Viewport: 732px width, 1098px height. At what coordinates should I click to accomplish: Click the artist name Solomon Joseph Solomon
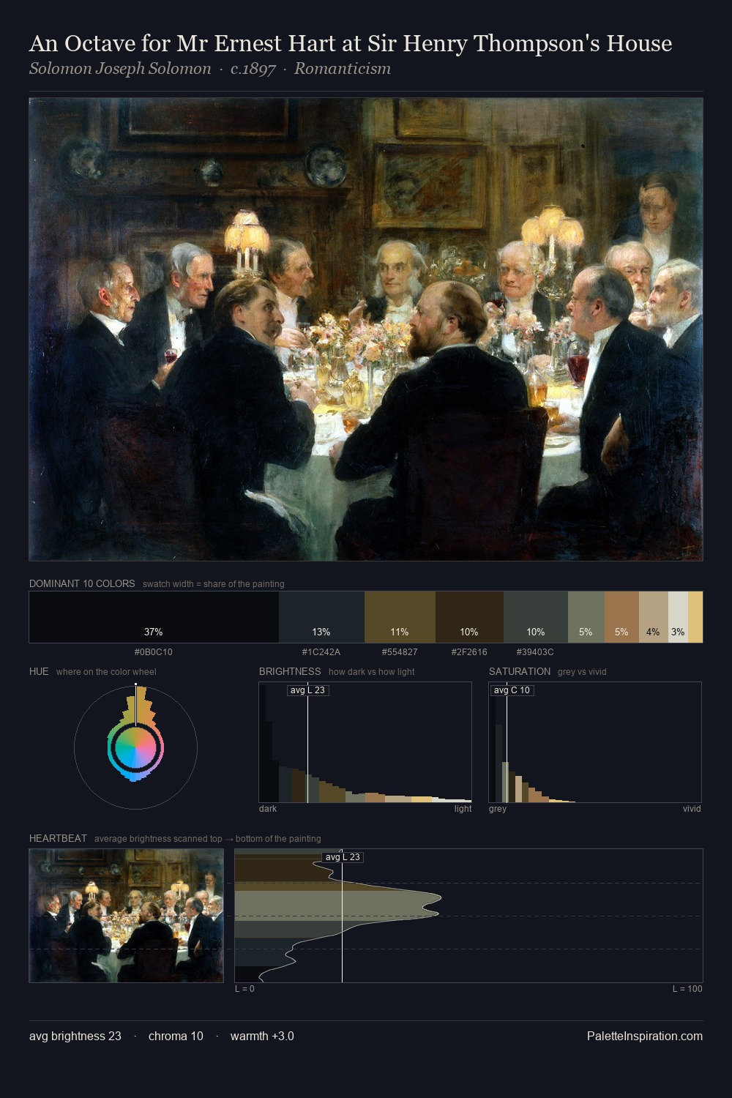(120, 69)
